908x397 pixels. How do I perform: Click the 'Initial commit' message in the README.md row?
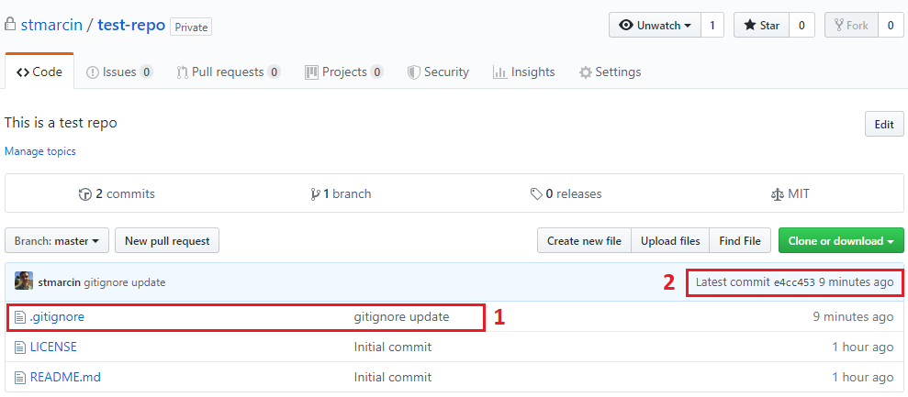pyautogui.click(x=393, y=378)
